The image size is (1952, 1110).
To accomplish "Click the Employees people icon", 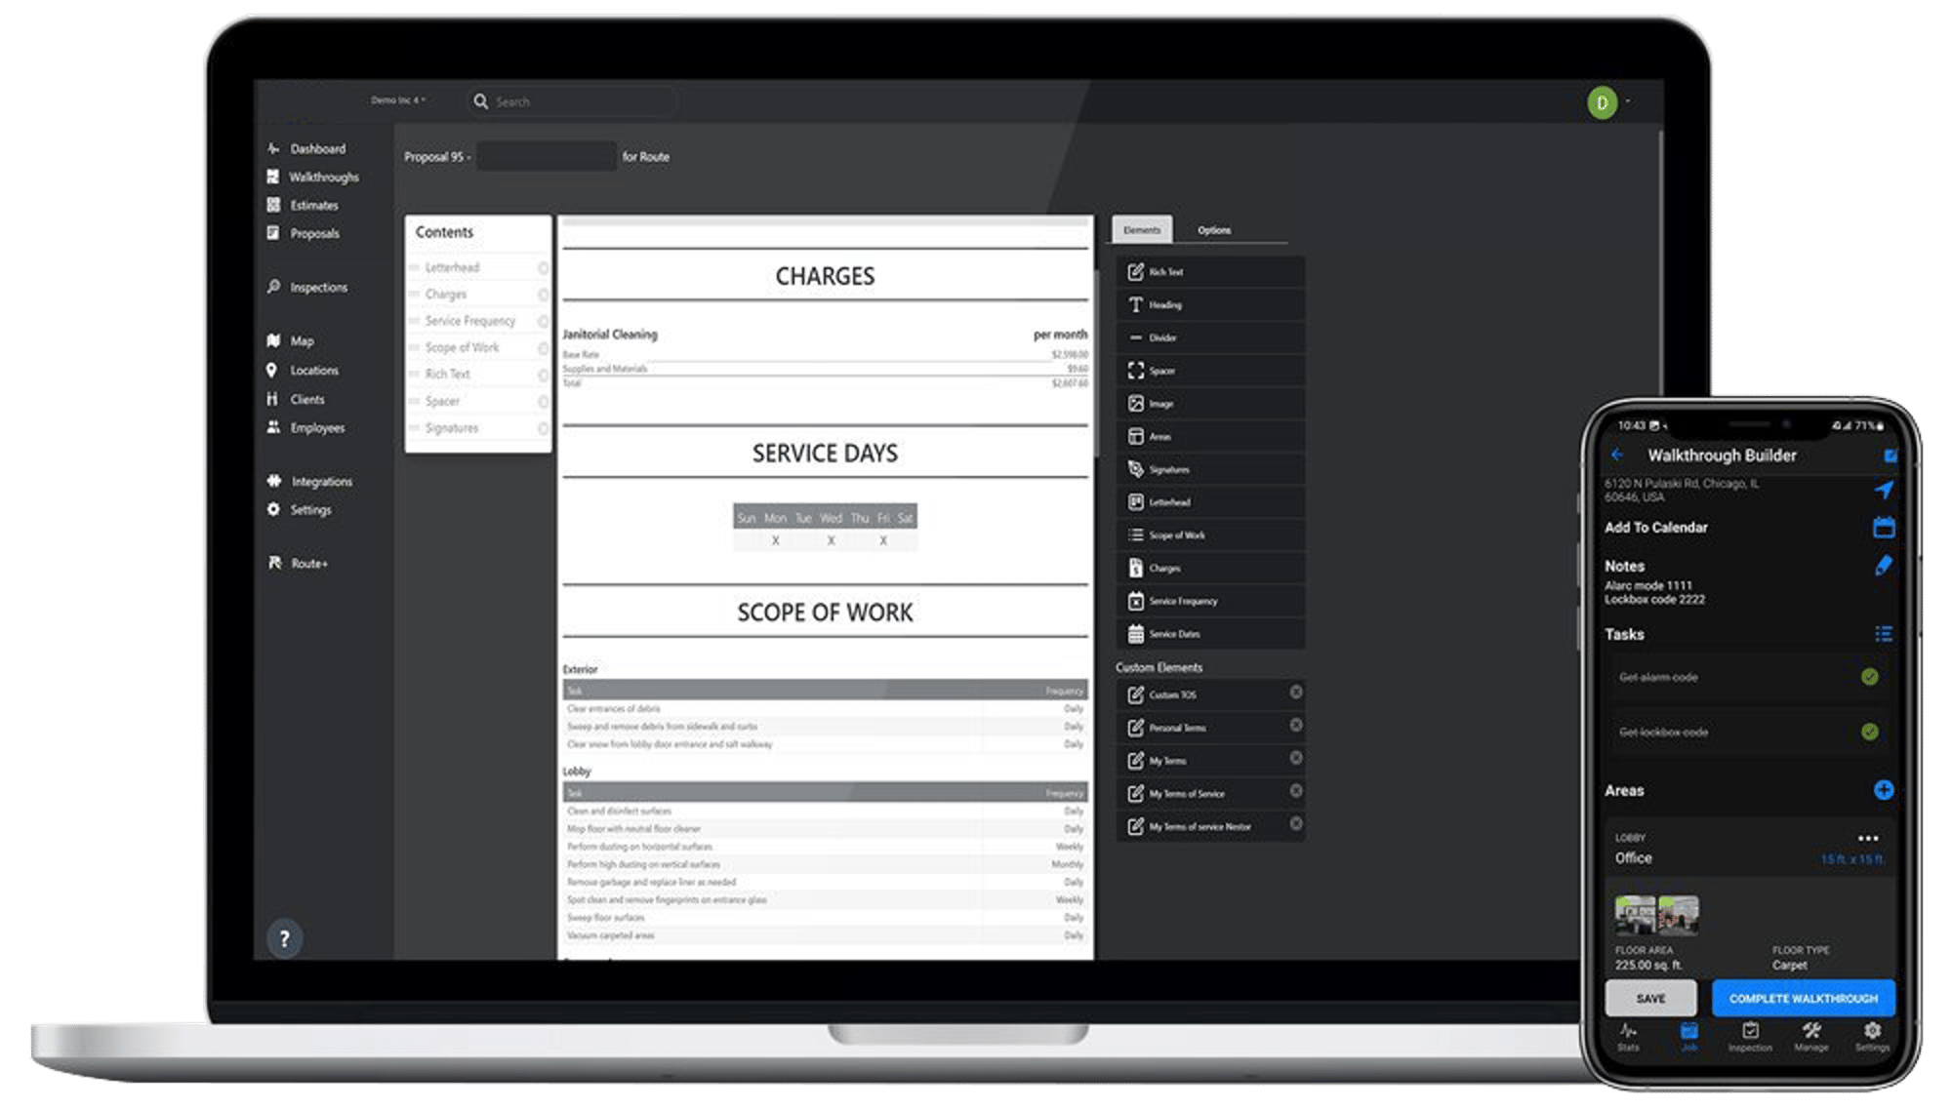I will click(x=273, y=427).
